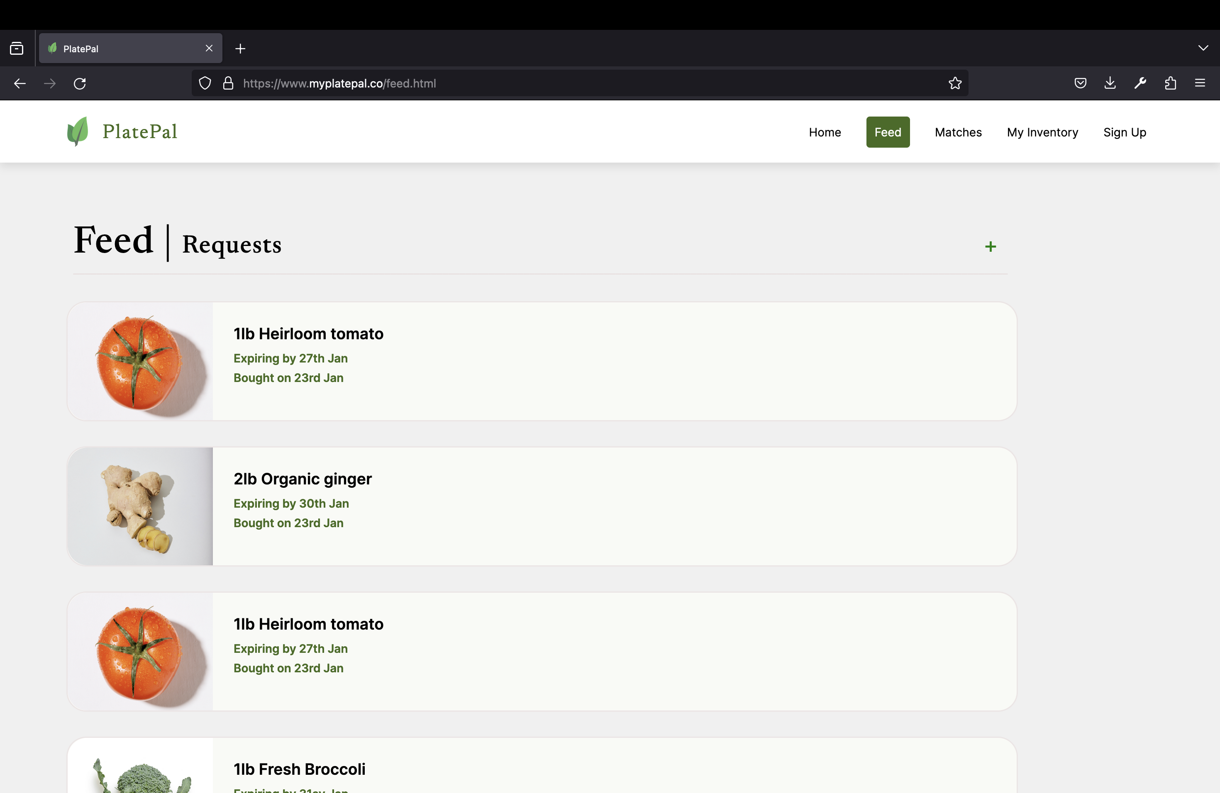Click the site security padlock icon
This screenshot has width=1220, height=793.
(228, 83)
